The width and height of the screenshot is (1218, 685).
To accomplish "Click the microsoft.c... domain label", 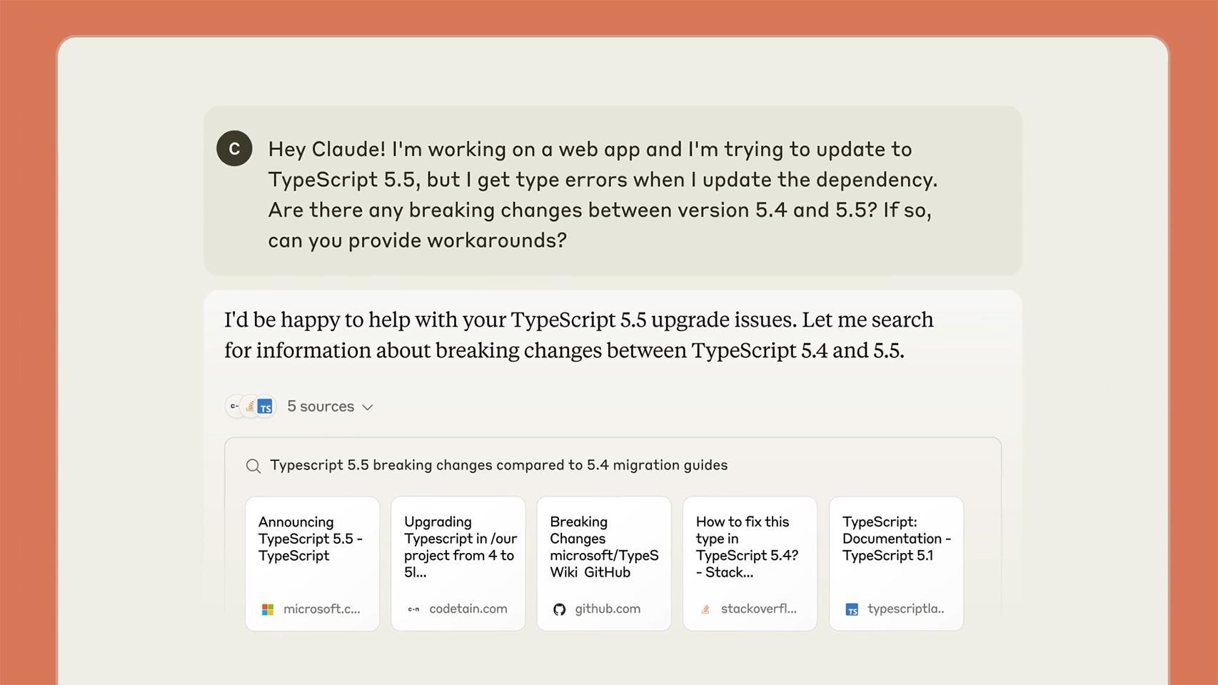I will pos(323,609).
